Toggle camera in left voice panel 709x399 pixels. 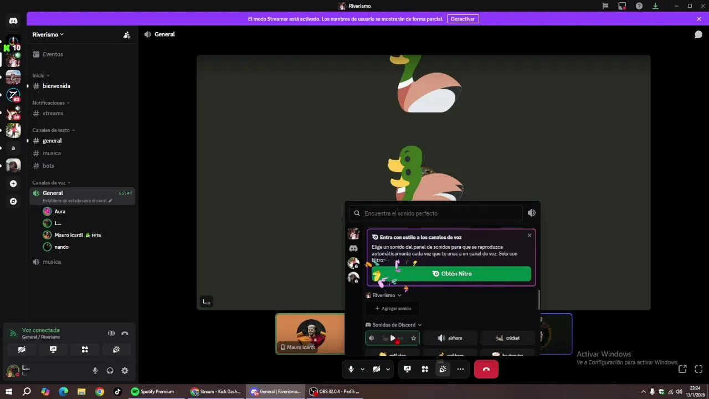click(22, 350)
